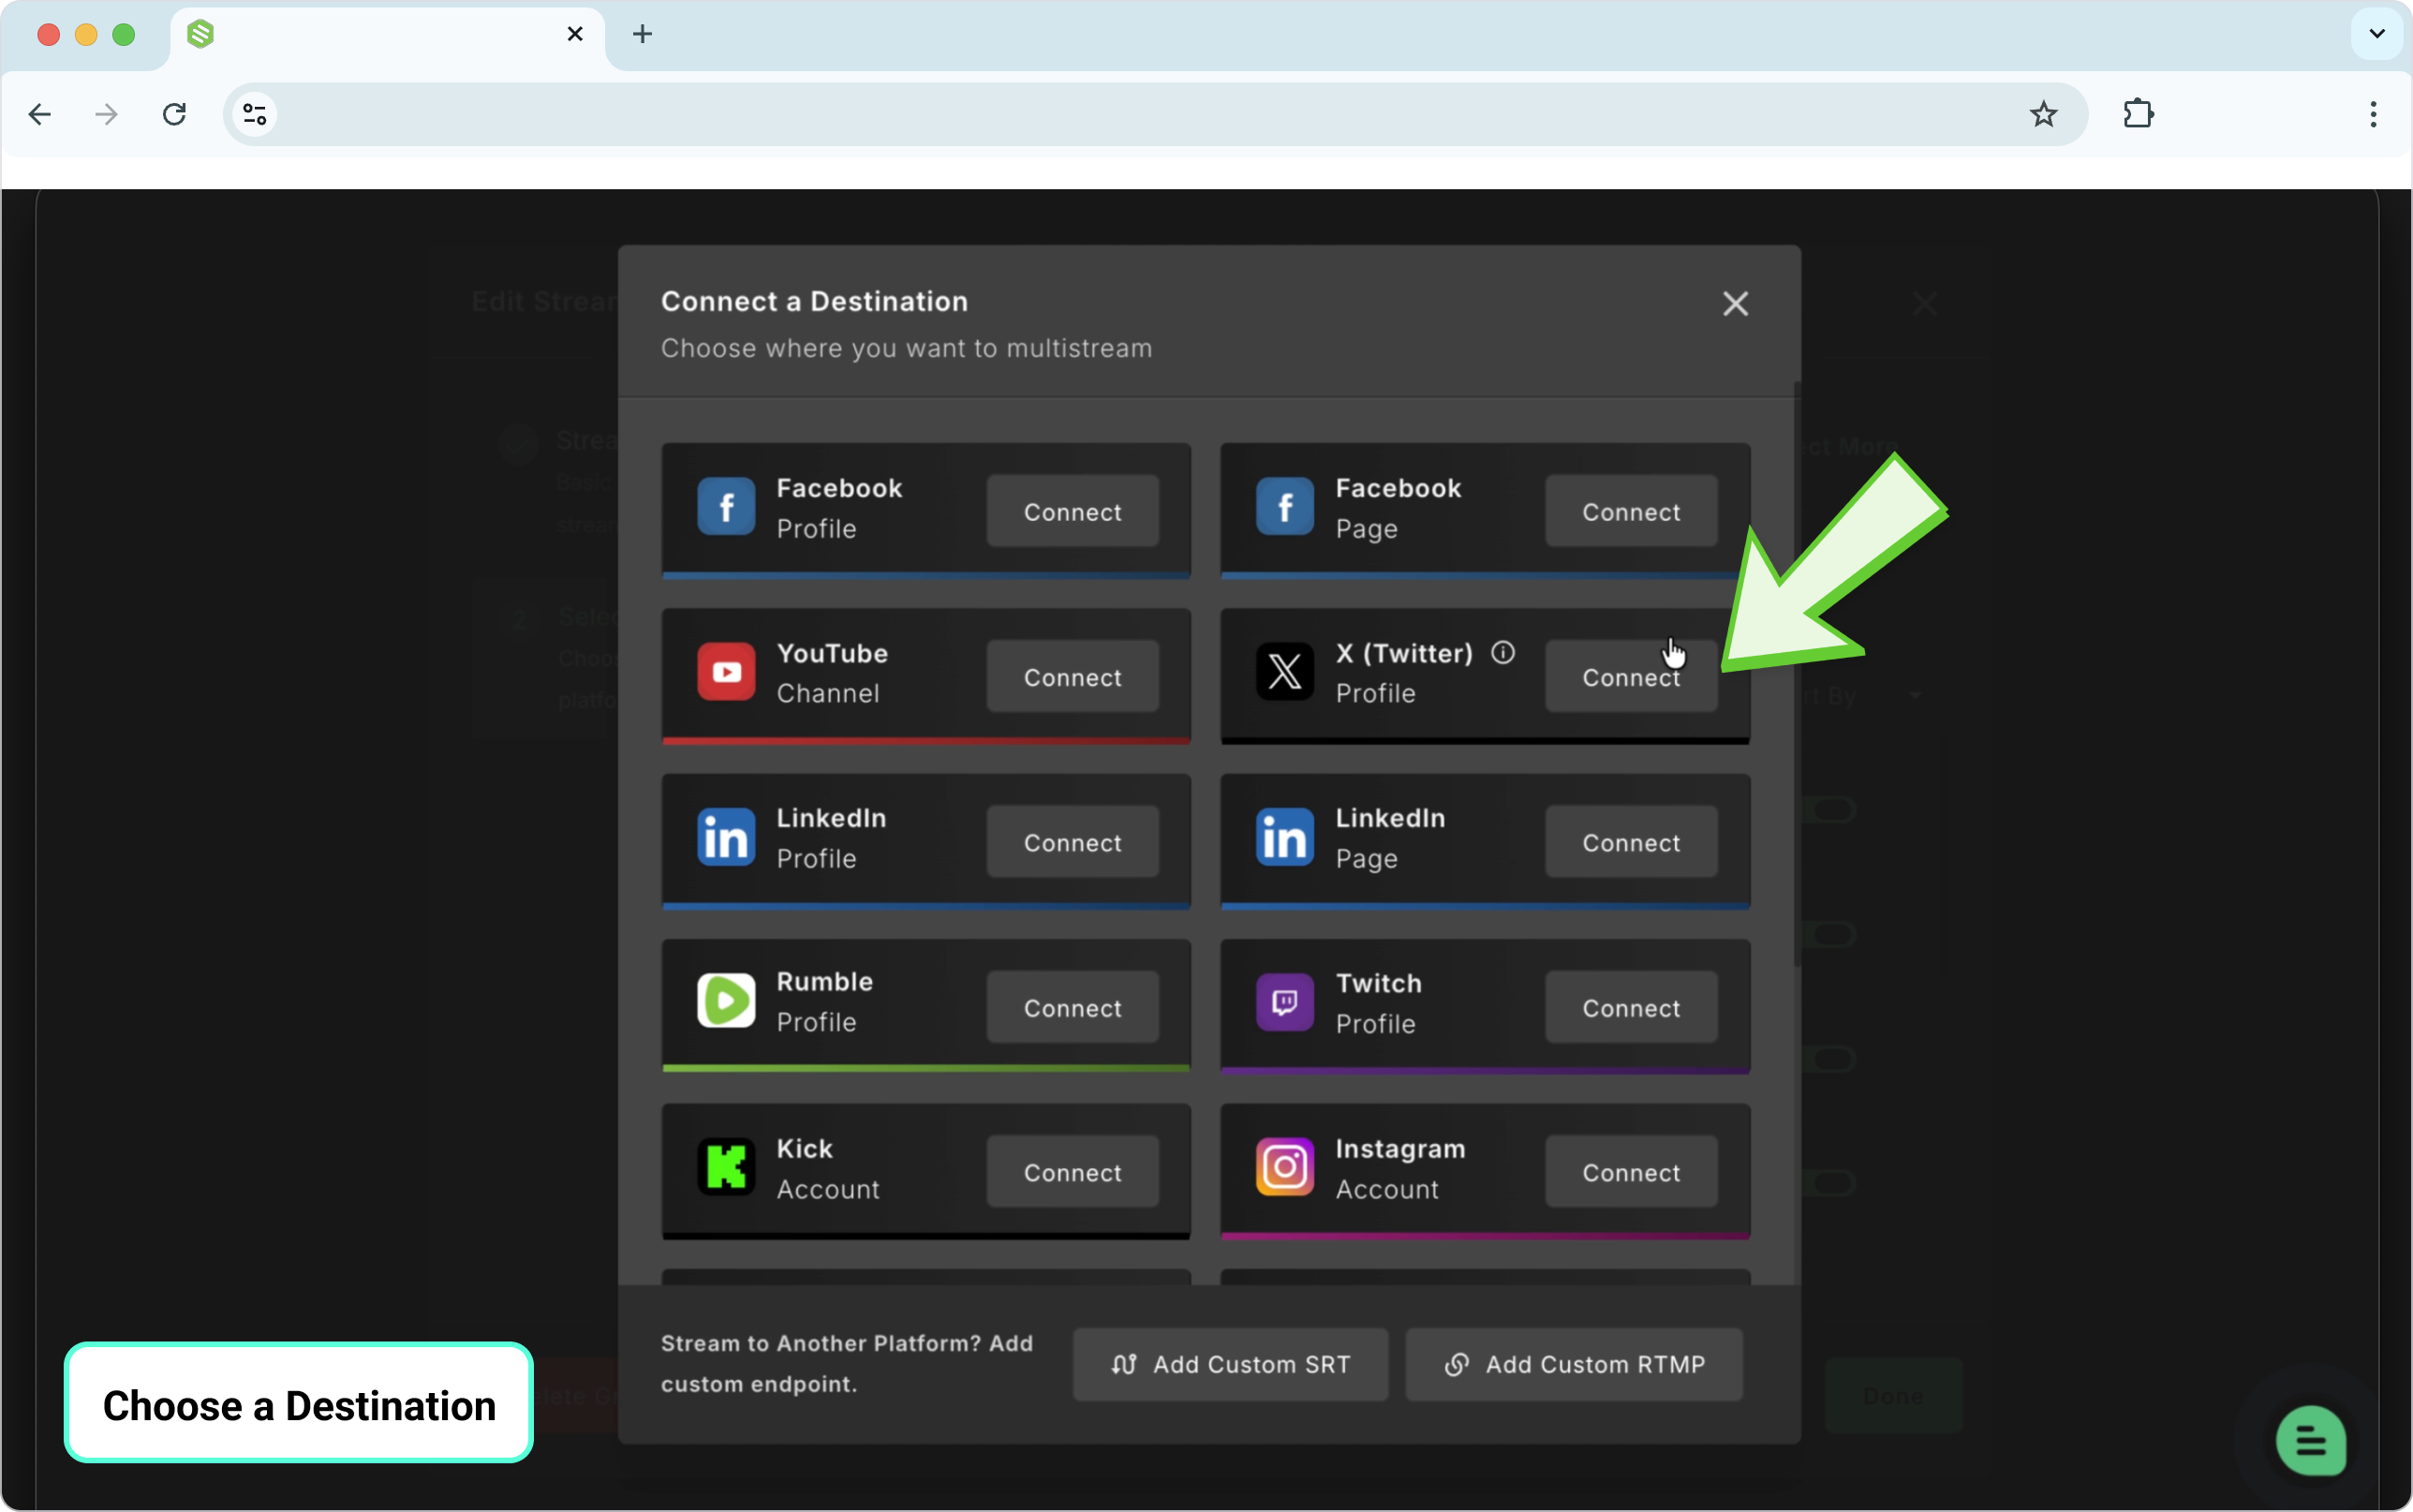Screen dimensions: 2413x1512
Task: Click the Kick logo icon
Action: pyautogui.click(x=726, y=1167)
